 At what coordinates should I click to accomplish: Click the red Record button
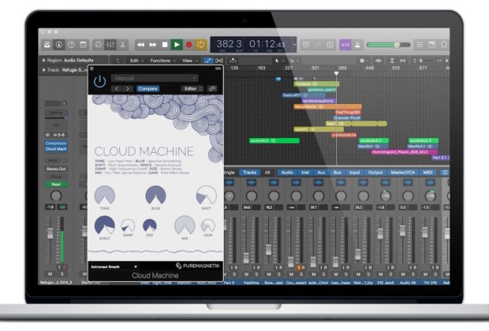coord(189,45)
